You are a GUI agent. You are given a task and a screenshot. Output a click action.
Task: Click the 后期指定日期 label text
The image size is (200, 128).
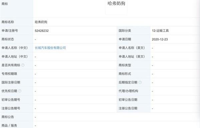coord(128,82)
